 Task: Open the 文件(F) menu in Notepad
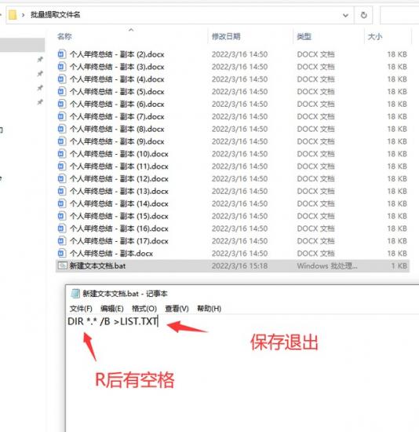[81, 309]
